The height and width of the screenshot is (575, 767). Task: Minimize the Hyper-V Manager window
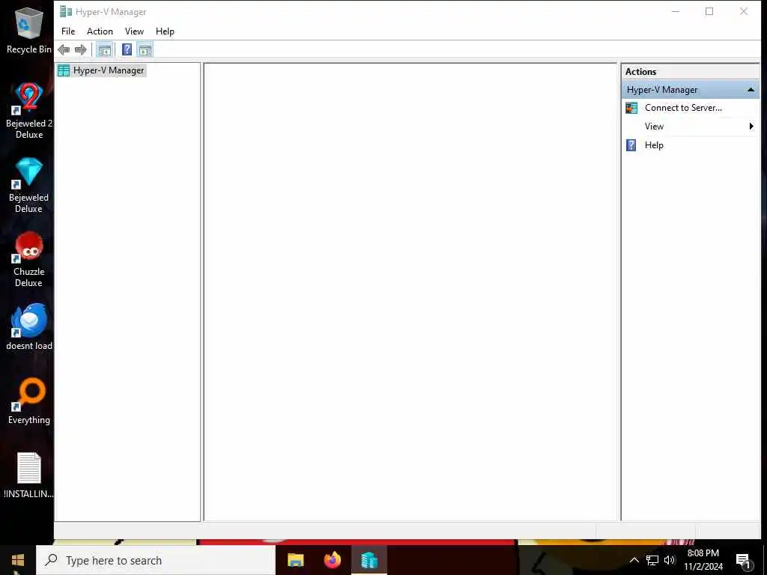pyautogui.click(x=676, y=11)
